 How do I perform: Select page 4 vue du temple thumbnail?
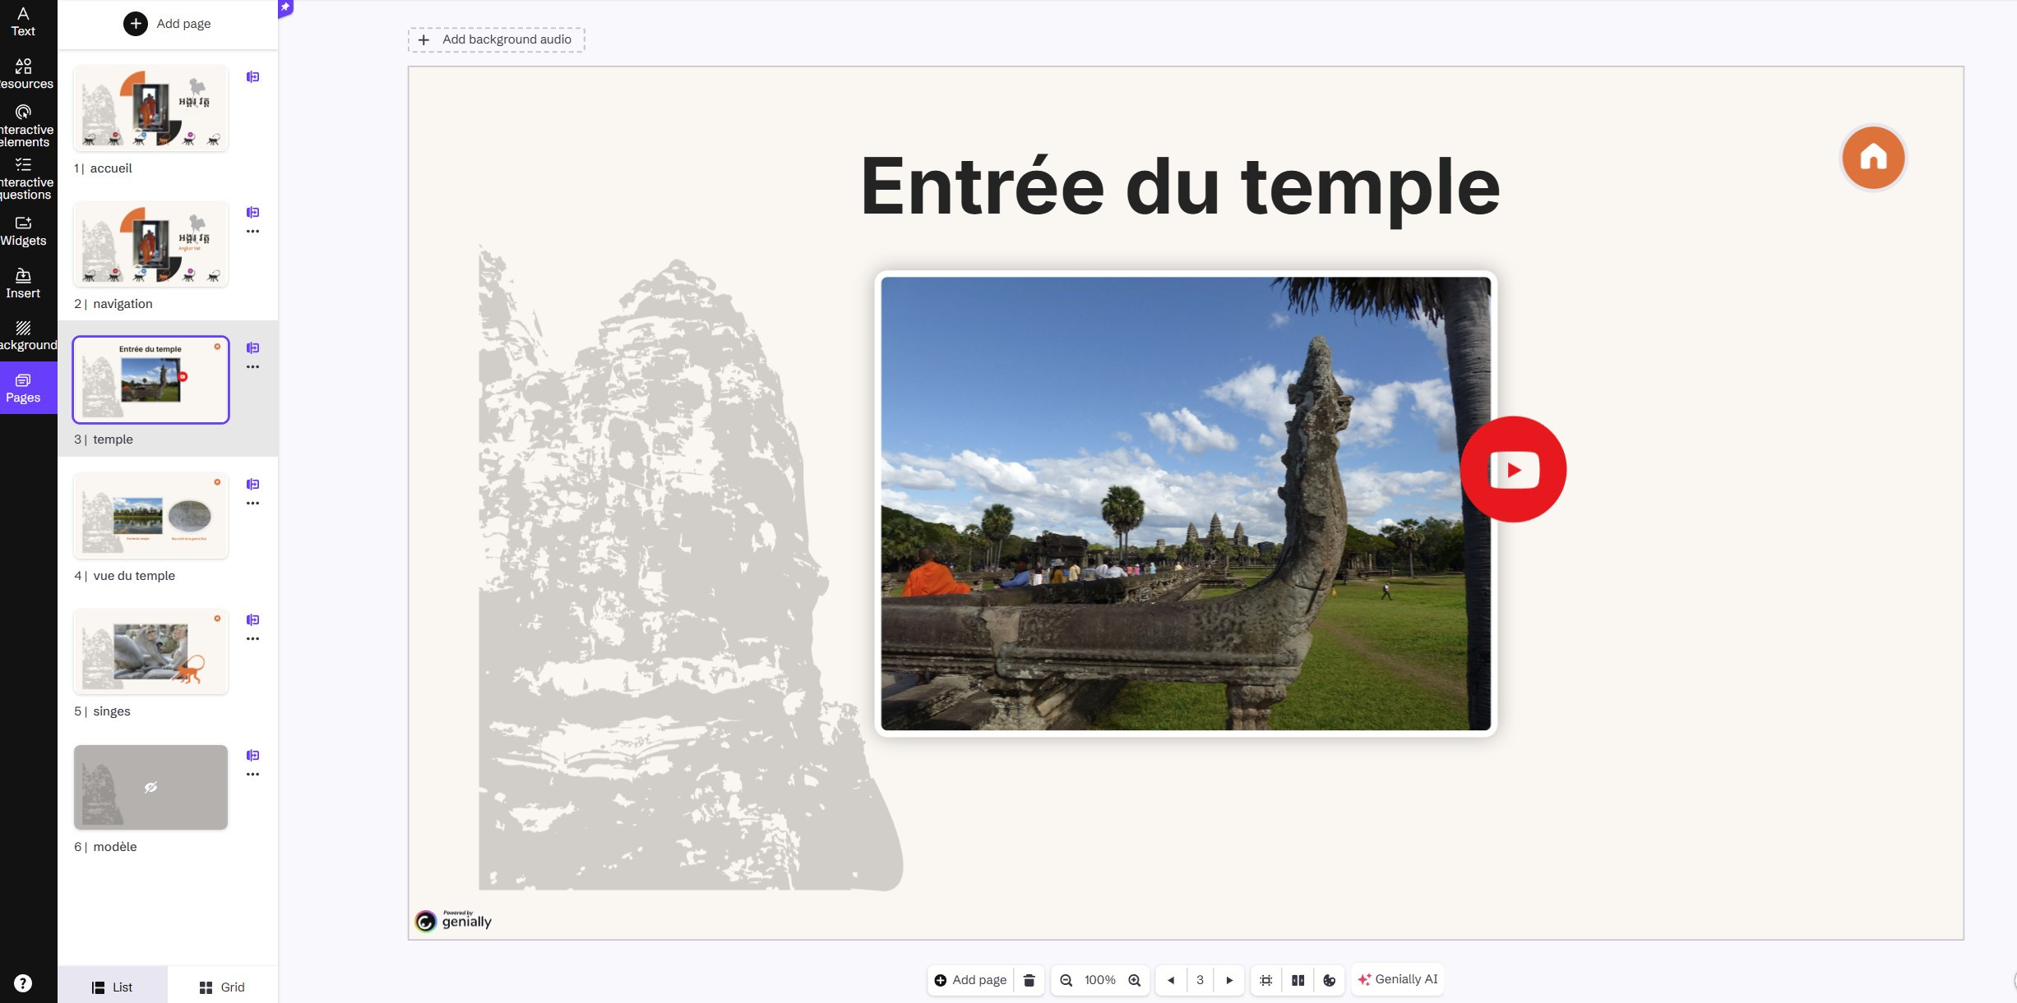coord(150,516)
